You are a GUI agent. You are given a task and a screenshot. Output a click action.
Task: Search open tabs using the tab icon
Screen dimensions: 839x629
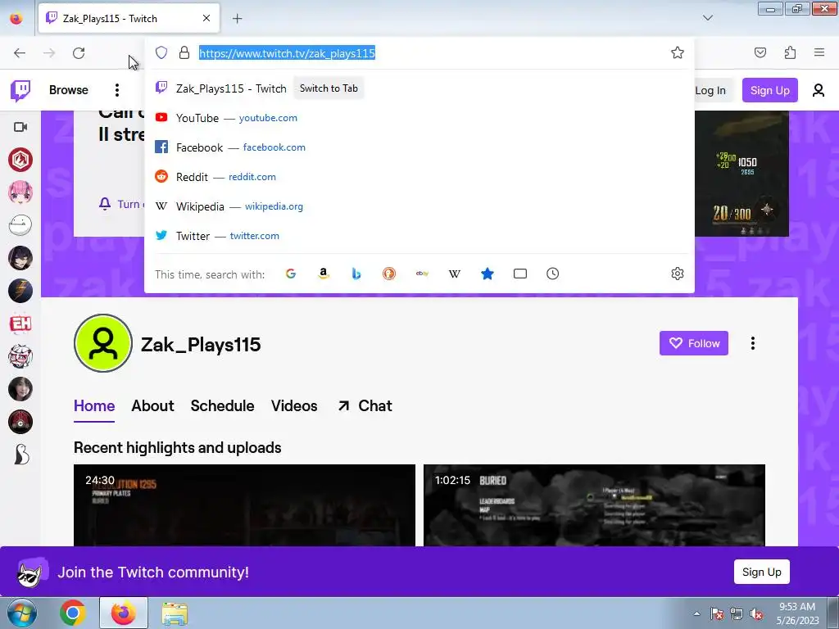coord(520,274)
